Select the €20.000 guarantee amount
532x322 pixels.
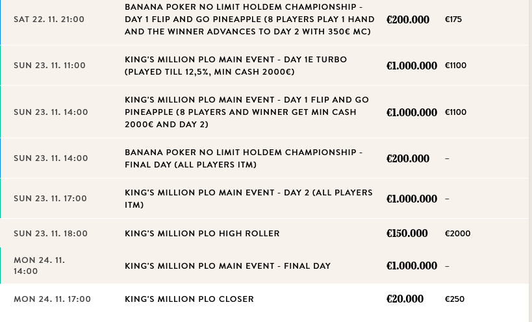tap(405, 299)
